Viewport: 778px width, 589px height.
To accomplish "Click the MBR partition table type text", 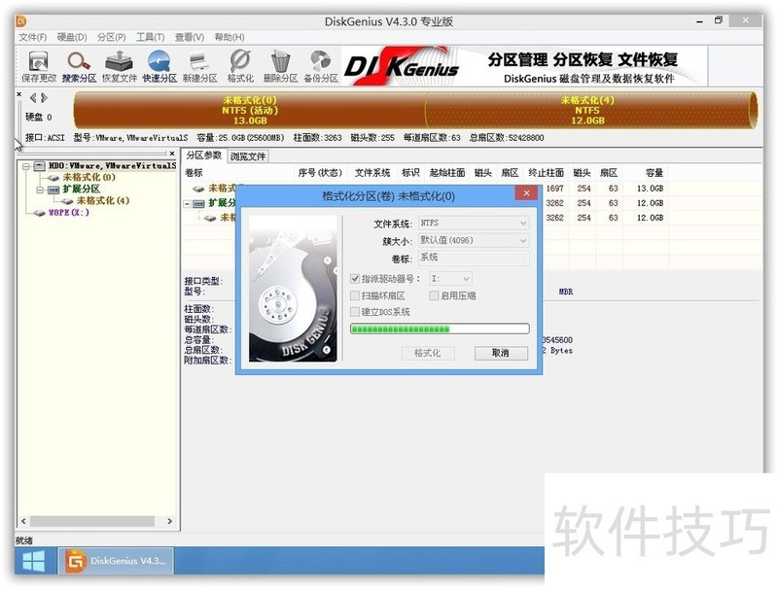I will click(x=566, y=292).
